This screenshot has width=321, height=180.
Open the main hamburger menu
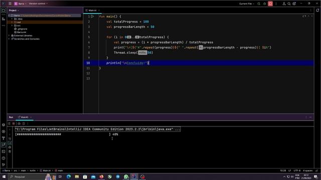pyautogui.click(x=10, y=3)
